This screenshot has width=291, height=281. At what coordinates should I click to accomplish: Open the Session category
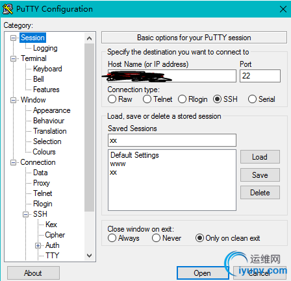32,38
